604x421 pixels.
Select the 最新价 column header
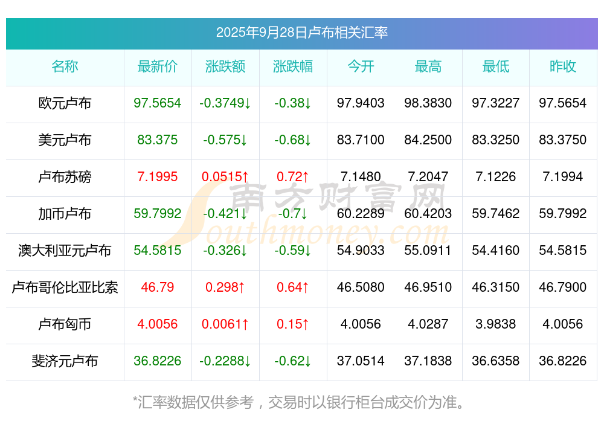(158, 66)
